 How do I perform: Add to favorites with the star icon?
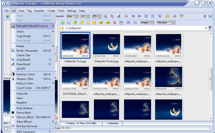pyautogui.click(x=88, y=23)
